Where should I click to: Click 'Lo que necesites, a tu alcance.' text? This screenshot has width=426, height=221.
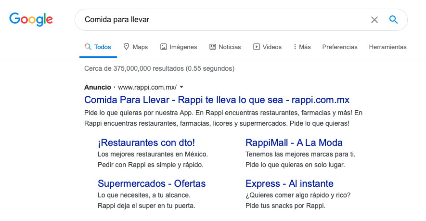click(x=144, y=195)
